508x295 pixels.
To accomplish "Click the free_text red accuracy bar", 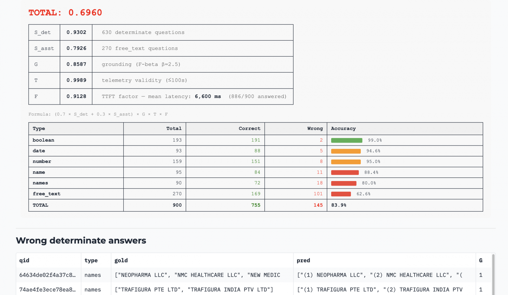I will 341,194.
